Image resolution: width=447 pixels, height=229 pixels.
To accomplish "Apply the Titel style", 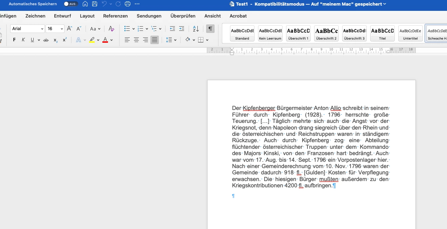I will point(382,33).
